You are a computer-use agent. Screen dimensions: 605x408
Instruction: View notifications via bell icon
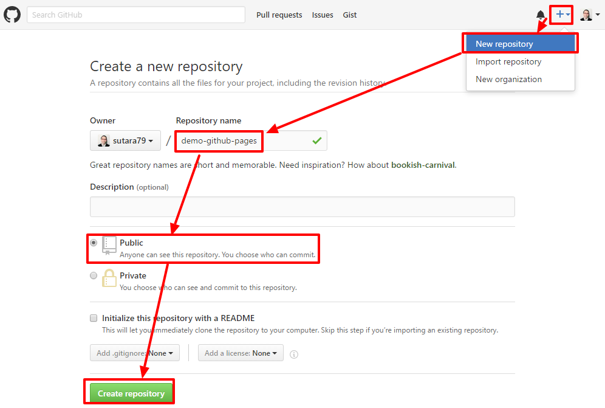pos(541,15)
